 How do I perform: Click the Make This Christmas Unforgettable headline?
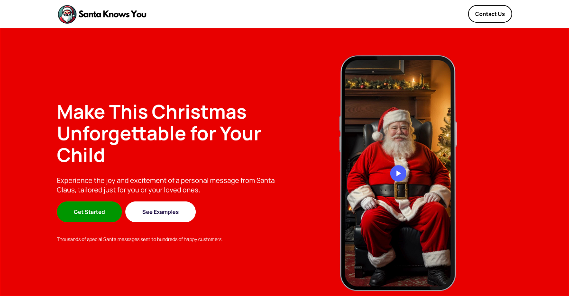[x=159, y=134]
